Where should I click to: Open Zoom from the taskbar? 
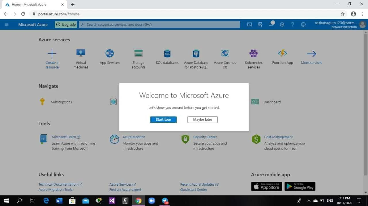pos(152,201)
